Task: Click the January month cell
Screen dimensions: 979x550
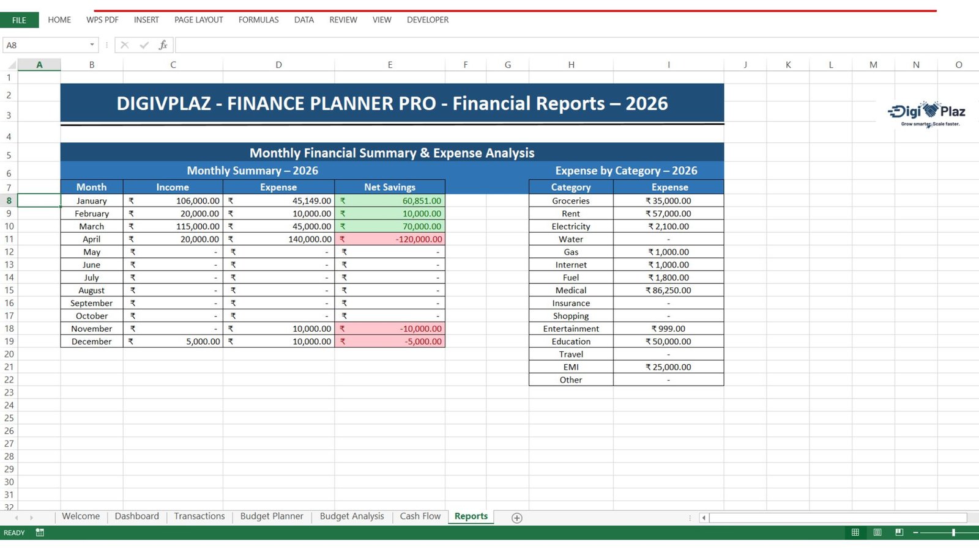Action: click(x=92, y=200)
